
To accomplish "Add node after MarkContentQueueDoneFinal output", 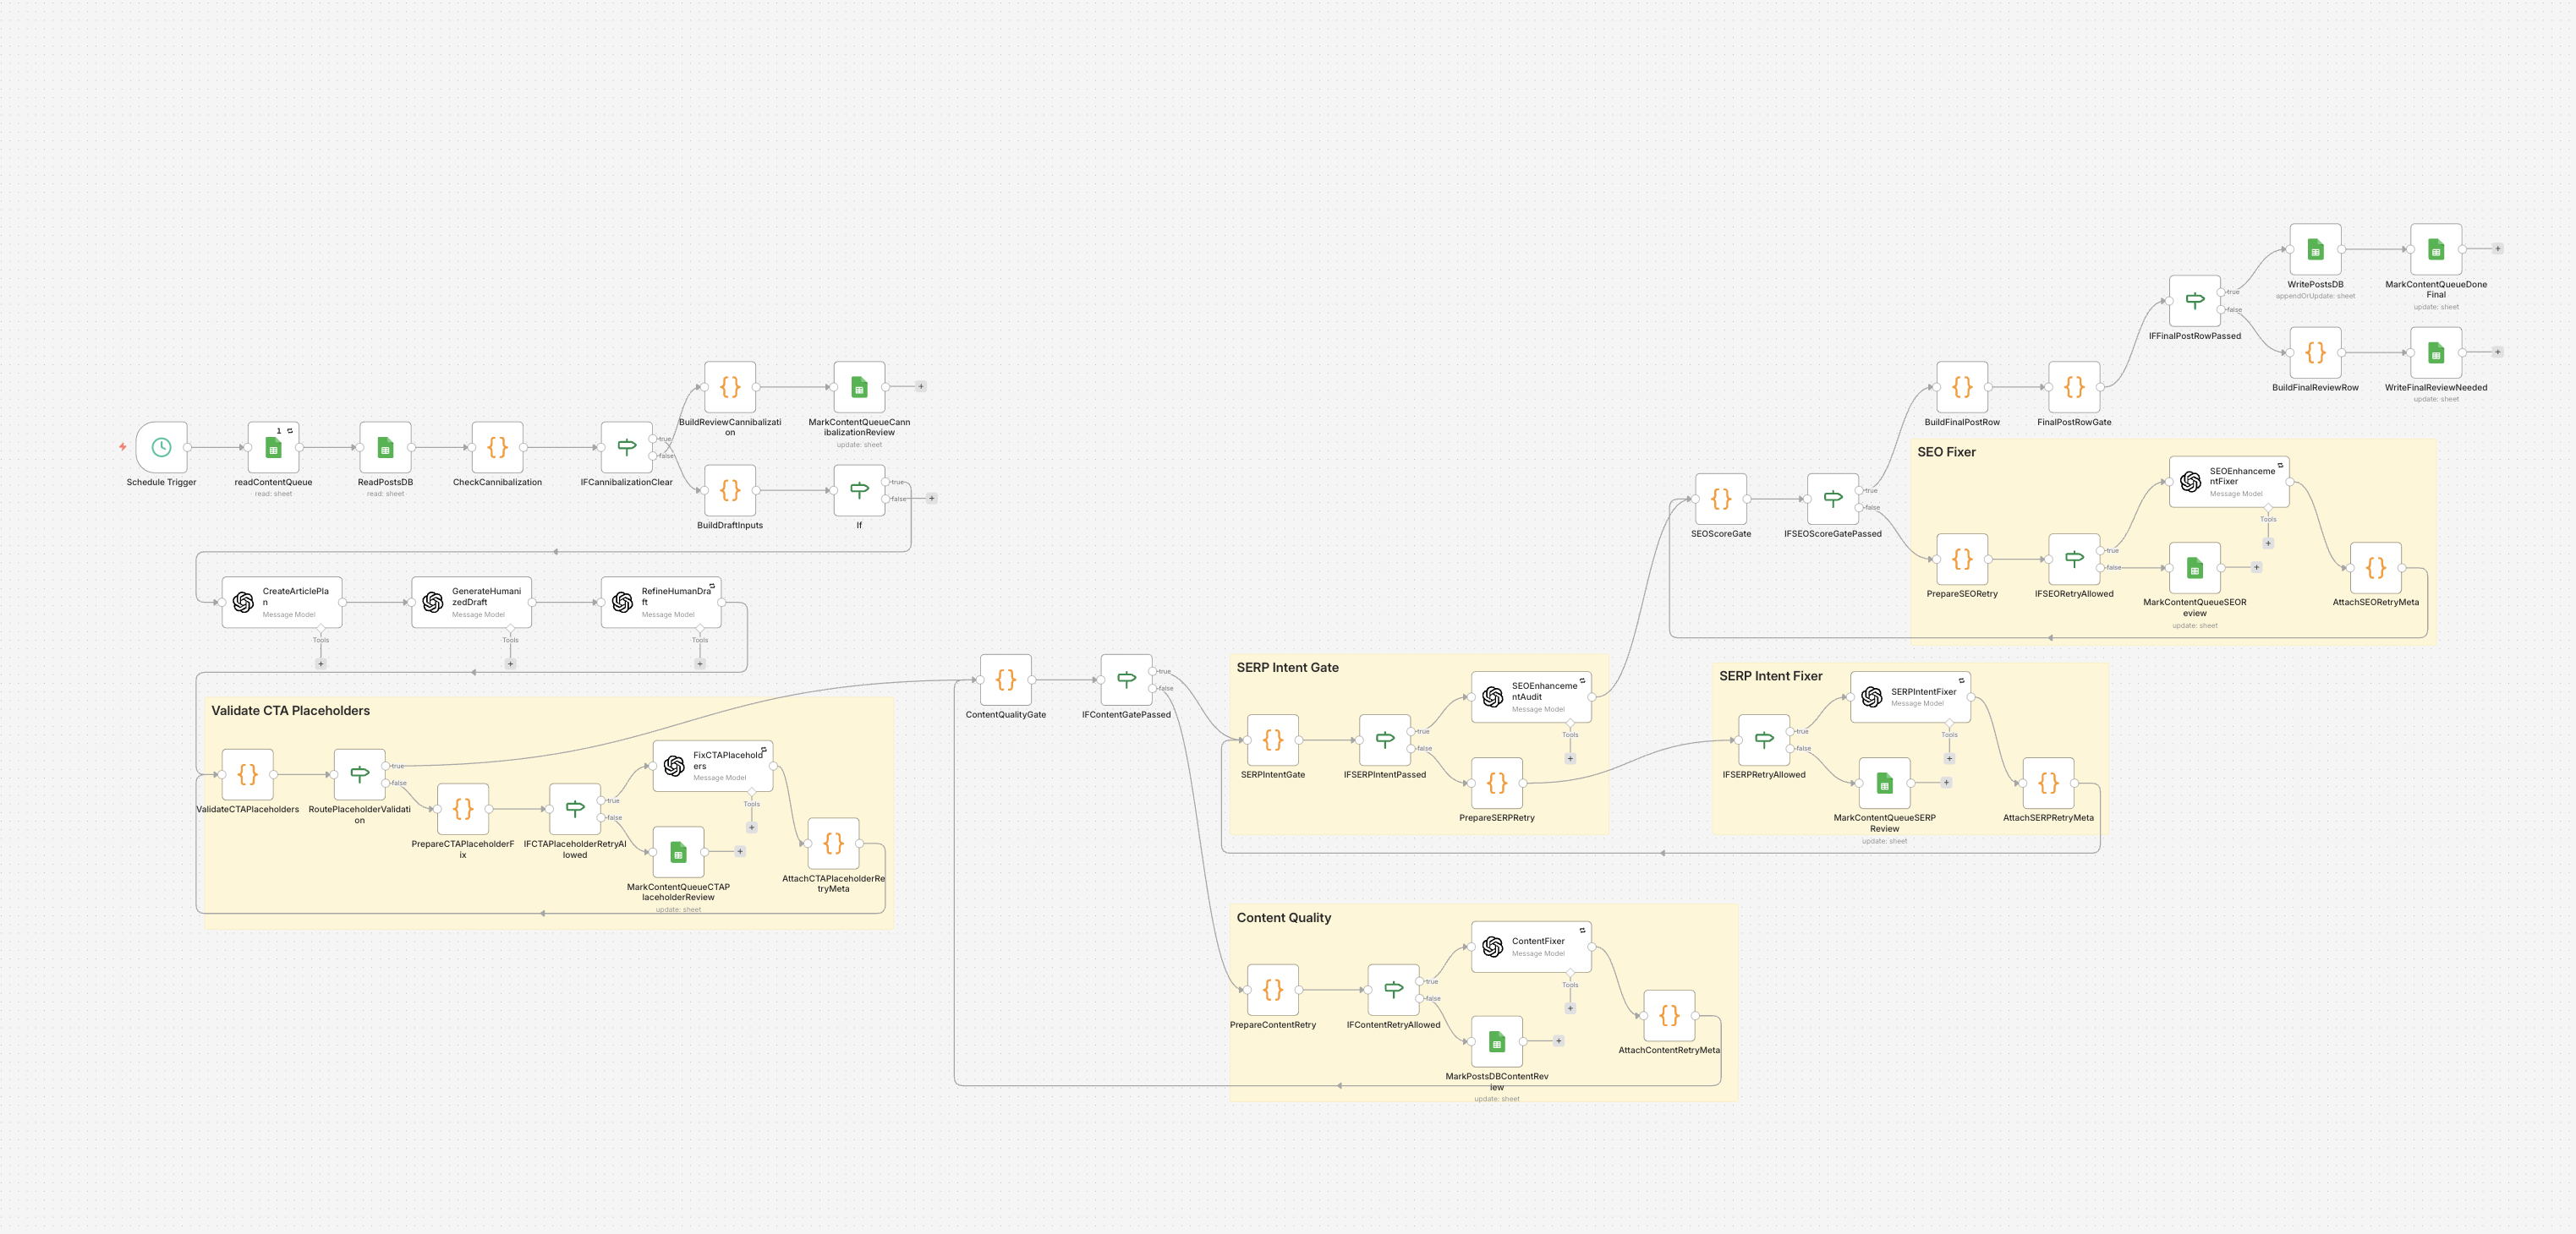I will pos(2497,248).
